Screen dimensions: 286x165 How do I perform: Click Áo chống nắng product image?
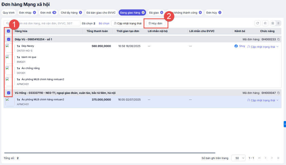(x=10, y=70)
